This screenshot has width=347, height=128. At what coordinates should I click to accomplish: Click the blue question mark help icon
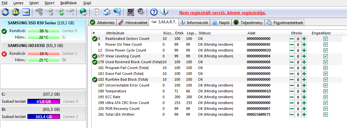[154, 12]
